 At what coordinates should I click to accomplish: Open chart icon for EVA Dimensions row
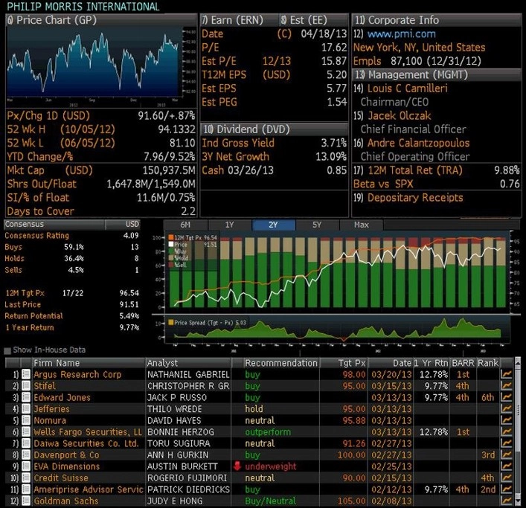click(x=506, y=466)
